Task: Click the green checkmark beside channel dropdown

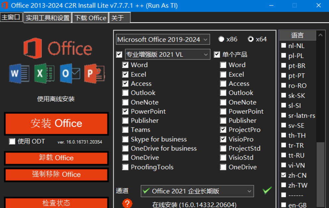Action: (x=267, y=190)
